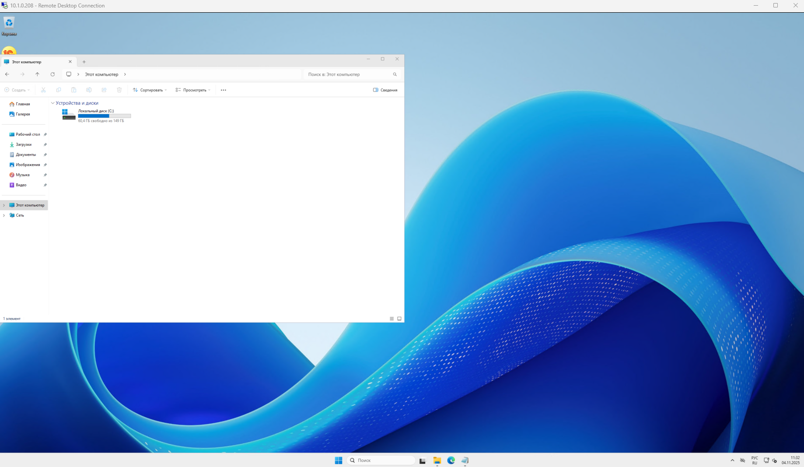The height and width of the screenshot is (467, 804).
Task: Open Документы in the sidebar
Action: coord(26,154)
